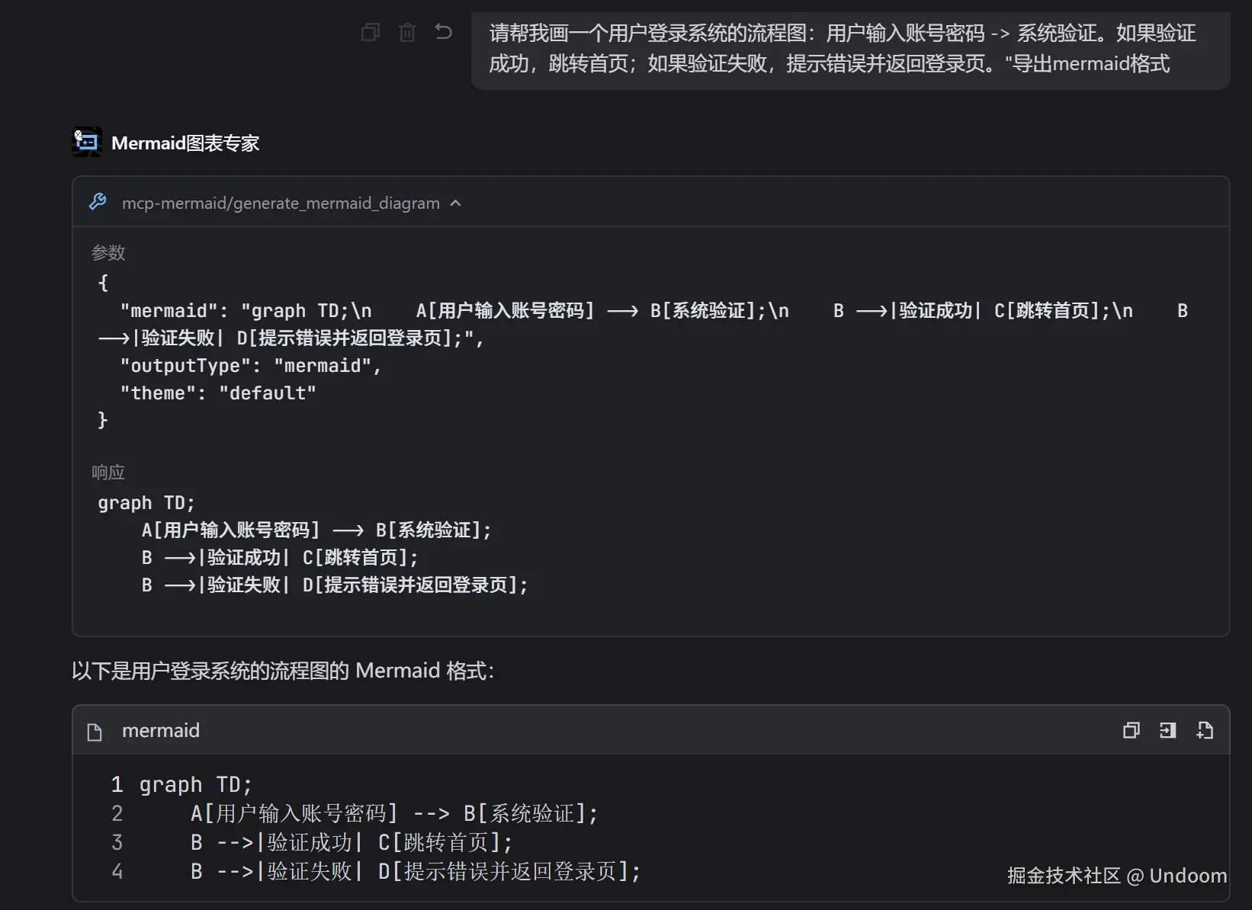Click code line 3 with C[跳转首页]
Screen dimensions: 1252x910
352,842
